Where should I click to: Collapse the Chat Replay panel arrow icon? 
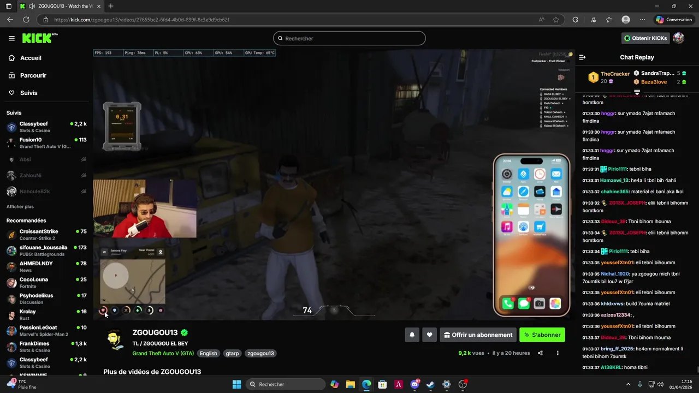tap(582, 57)
